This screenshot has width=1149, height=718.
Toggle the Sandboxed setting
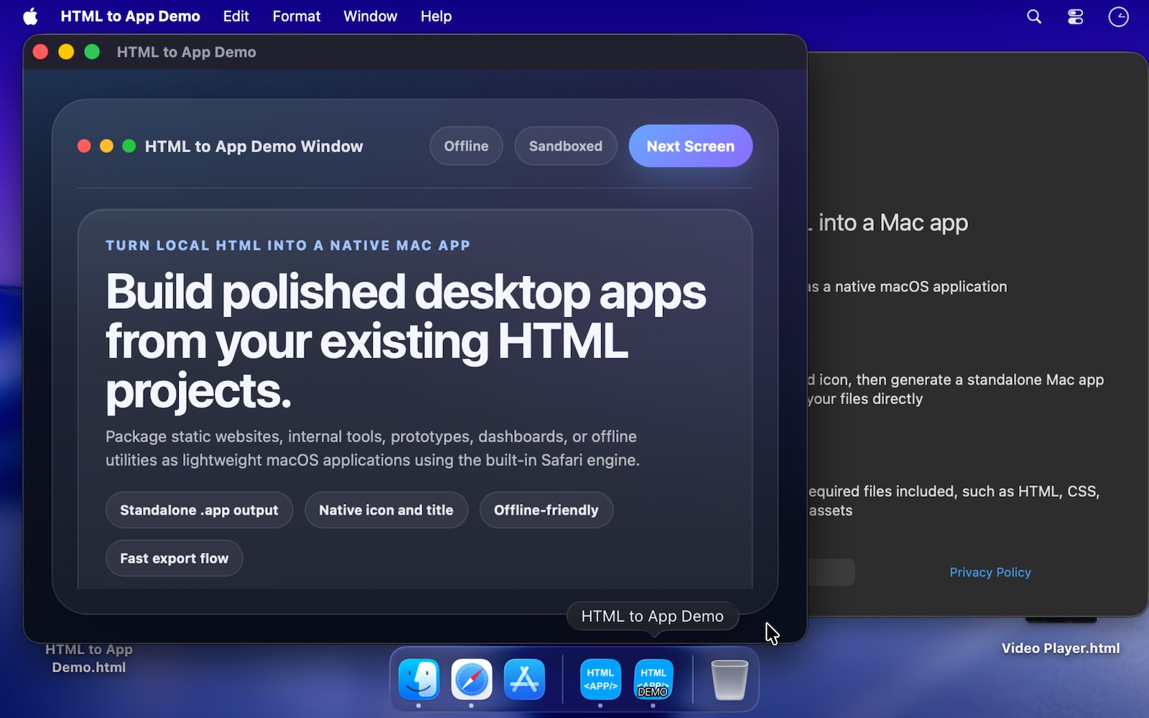pos(565,146)
